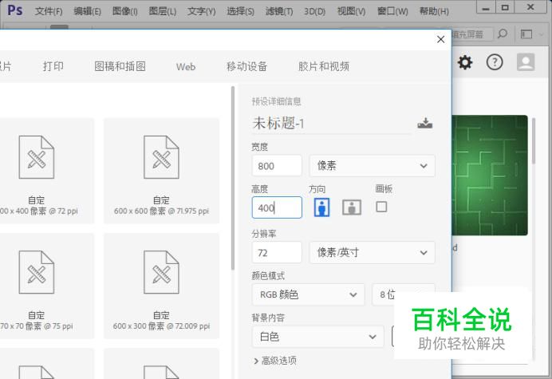Open the 白色 background content dropdown
552x379 pixels.
tap(318, 337)
